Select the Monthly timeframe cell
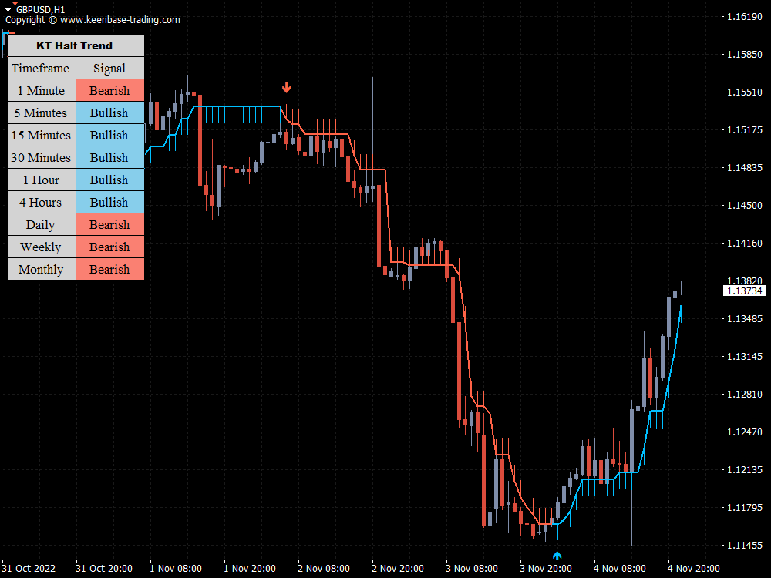 click(x=42, y=269)
